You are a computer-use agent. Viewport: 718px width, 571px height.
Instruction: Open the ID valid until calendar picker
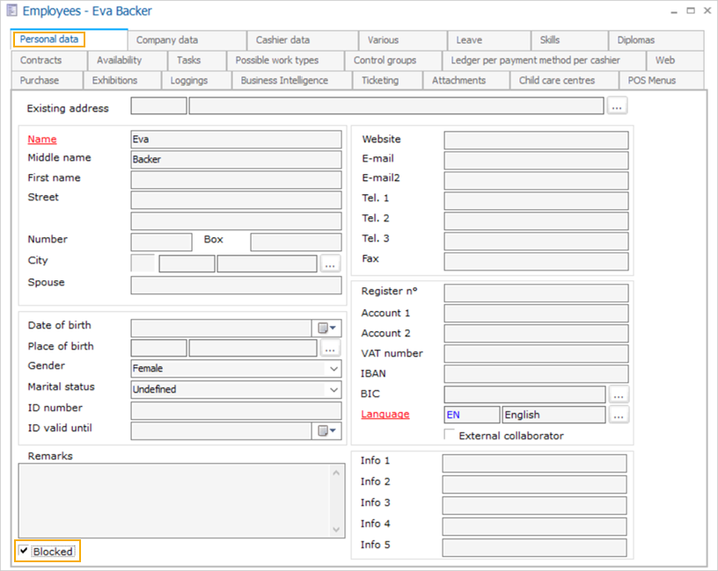pyautogui.click(x=327, y=430)
